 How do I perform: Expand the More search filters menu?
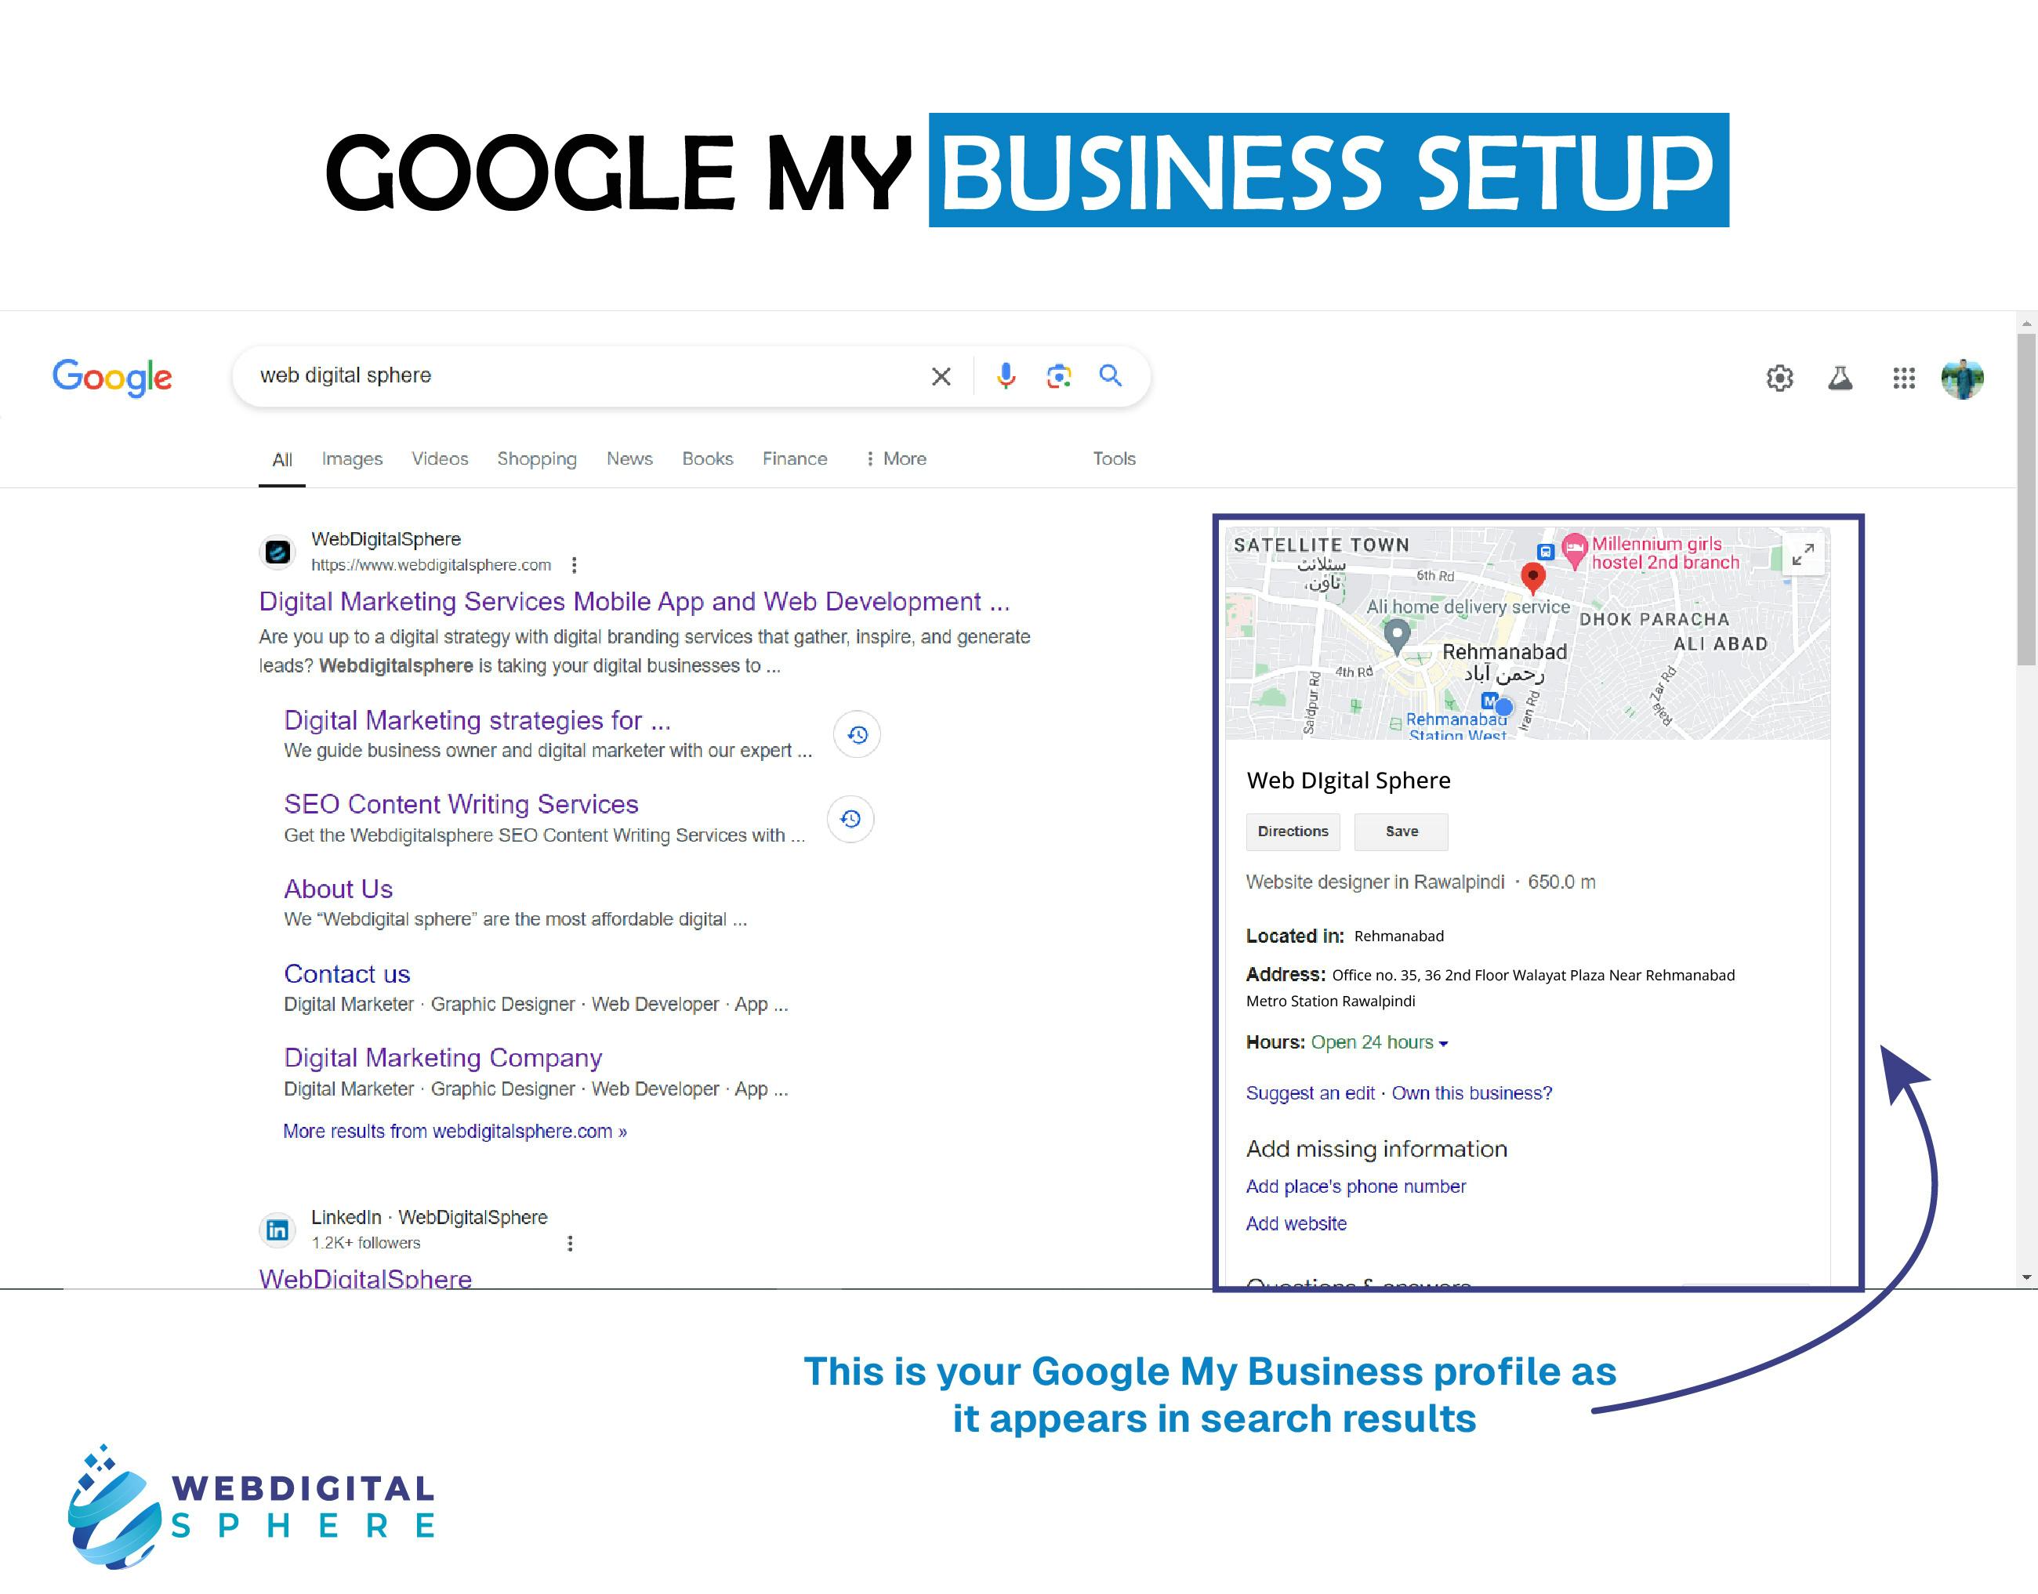[895, 458]
